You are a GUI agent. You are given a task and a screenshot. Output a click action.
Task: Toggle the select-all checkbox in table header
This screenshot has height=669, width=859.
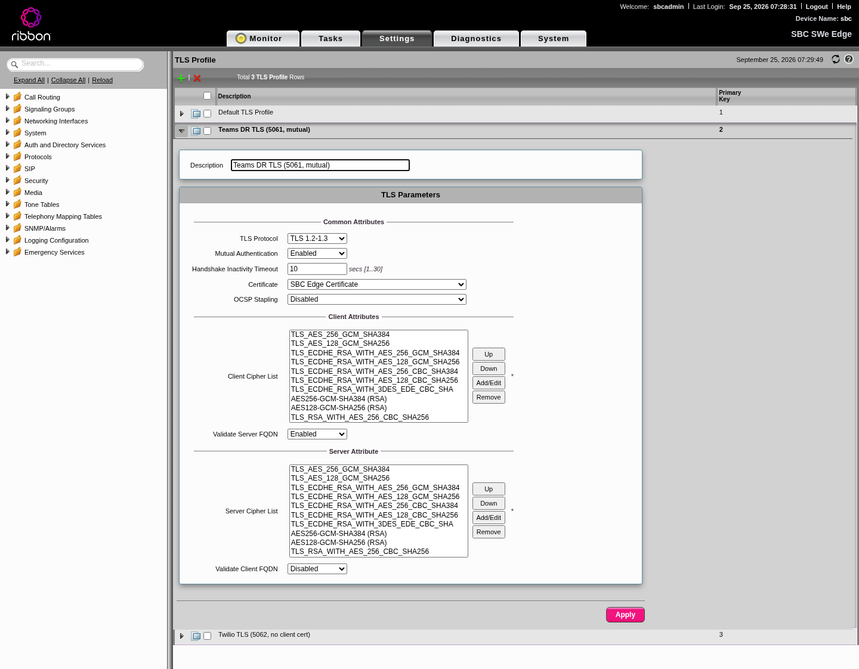207,95
